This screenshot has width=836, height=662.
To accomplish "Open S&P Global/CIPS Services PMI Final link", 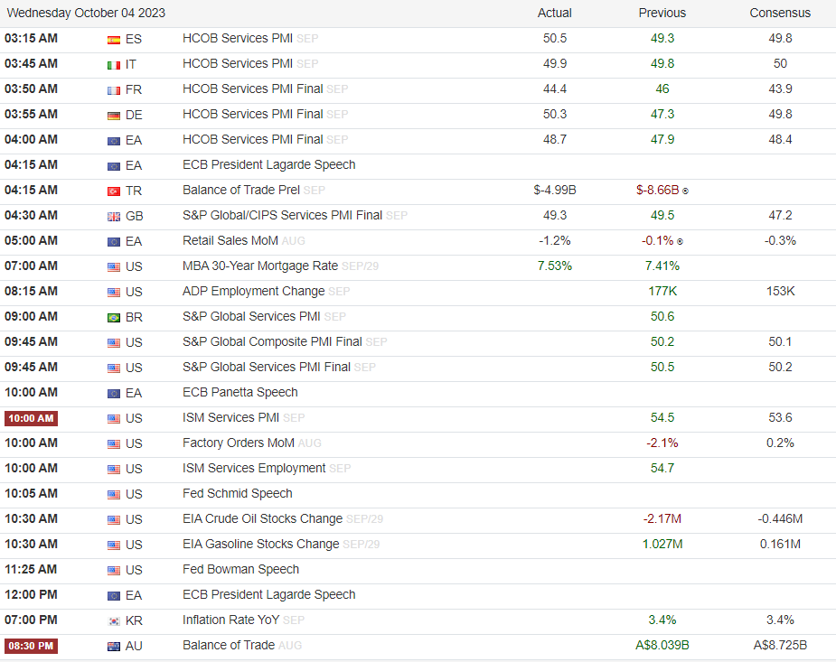I will pyautogui.click(x=282, y=215).
